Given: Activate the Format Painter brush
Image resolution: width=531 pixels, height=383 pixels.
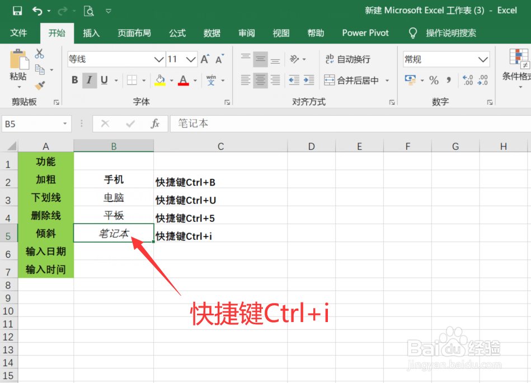Looking at the screenshot, I should pos(40,85).
